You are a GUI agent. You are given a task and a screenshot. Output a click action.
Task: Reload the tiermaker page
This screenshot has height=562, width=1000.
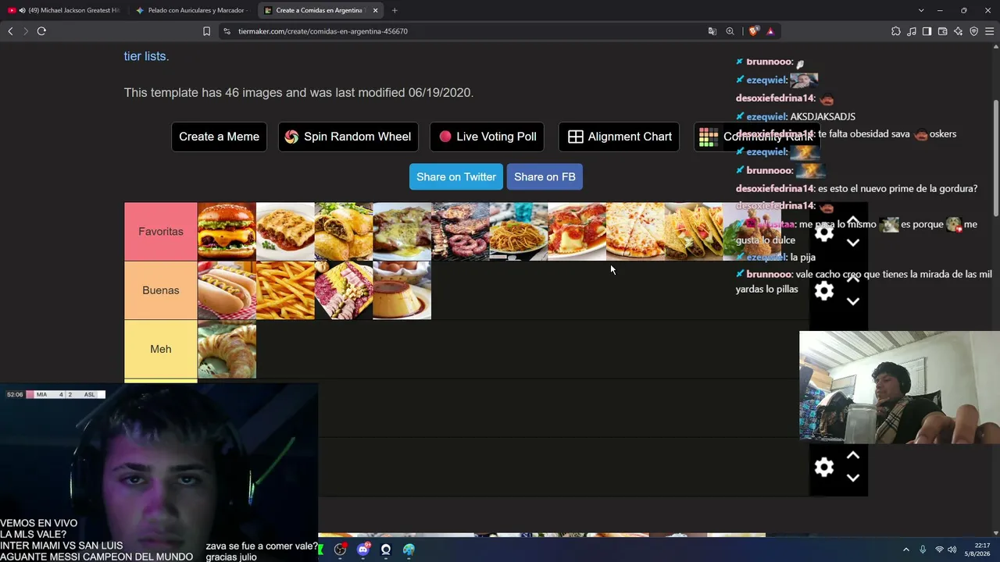click(x=41, y=31)
